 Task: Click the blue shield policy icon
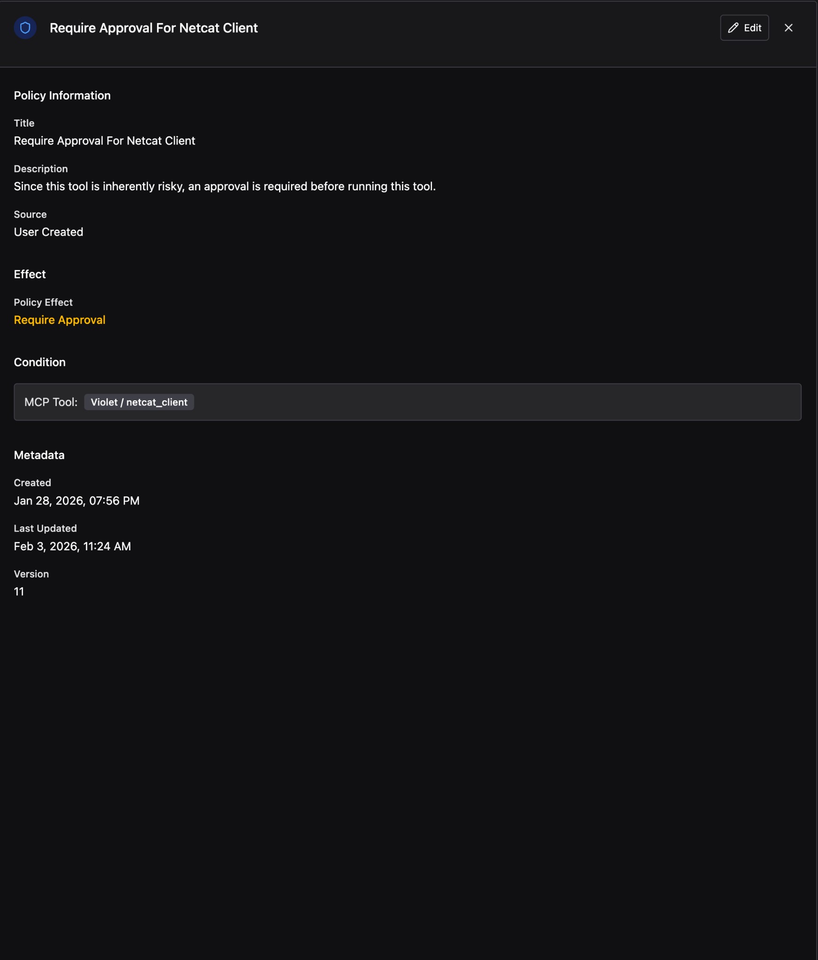(x=25, y=28)
